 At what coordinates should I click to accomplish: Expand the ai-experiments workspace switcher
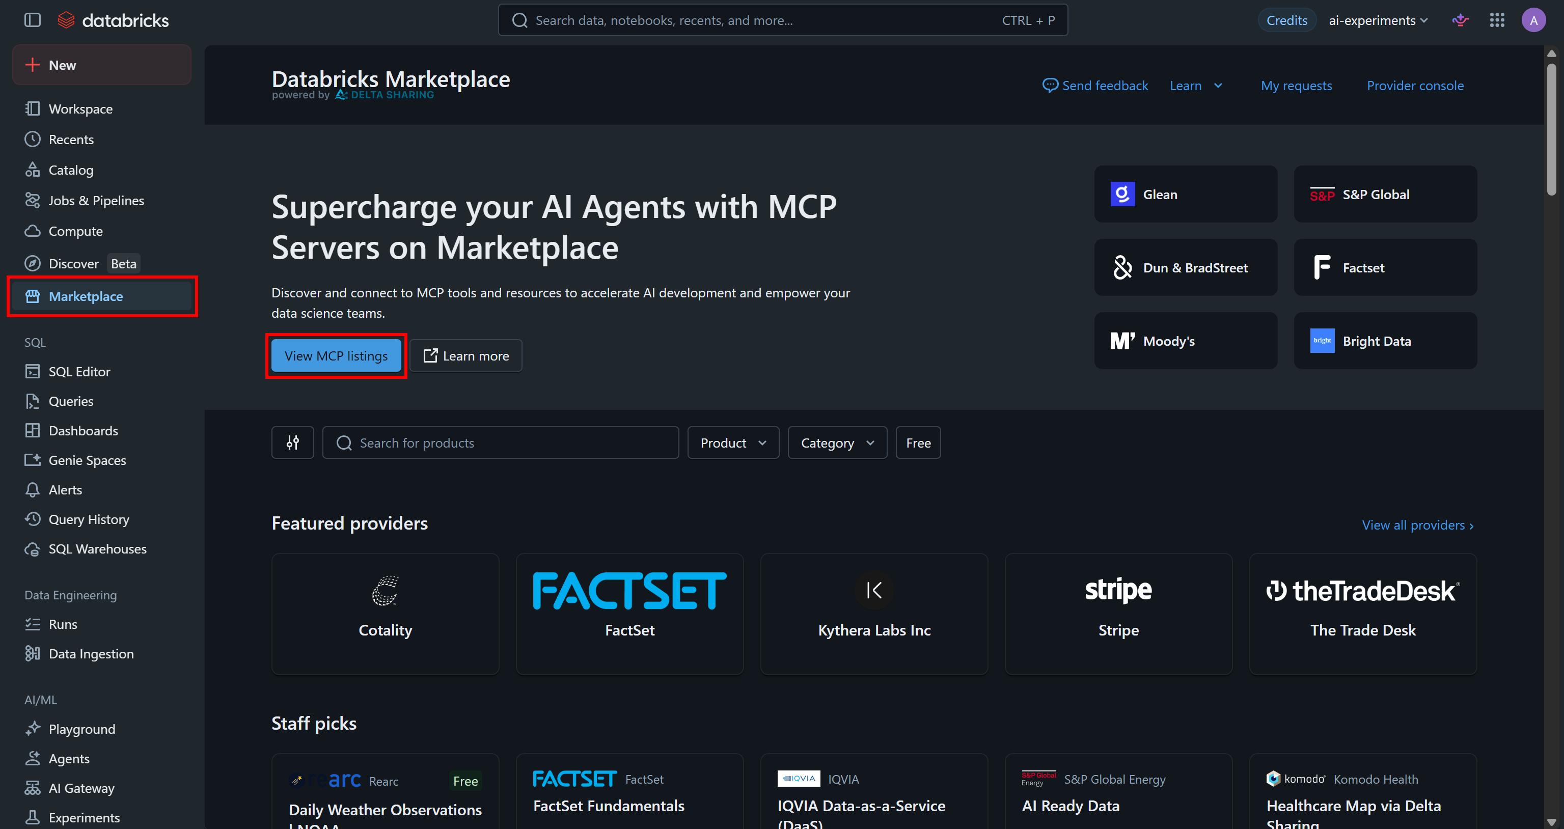point(1378,20)
